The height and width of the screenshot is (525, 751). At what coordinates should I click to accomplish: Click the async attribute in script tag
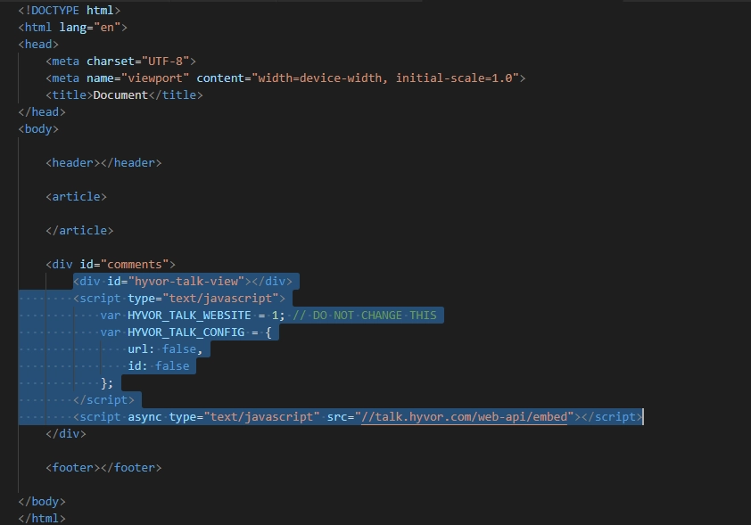coord(144,417)
